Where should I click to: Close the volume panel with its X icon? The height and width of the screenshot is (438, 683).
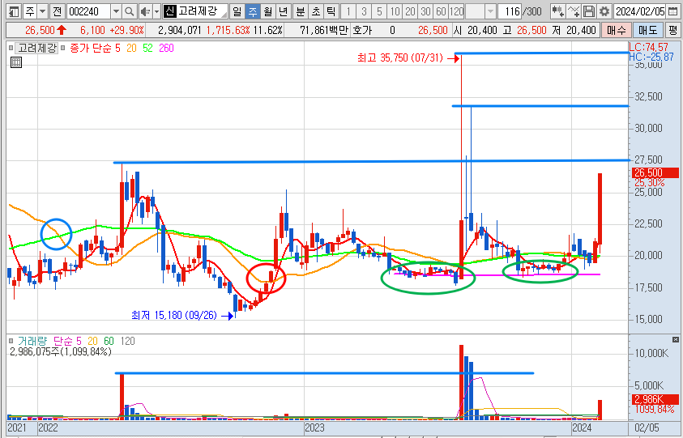(675, 339)
